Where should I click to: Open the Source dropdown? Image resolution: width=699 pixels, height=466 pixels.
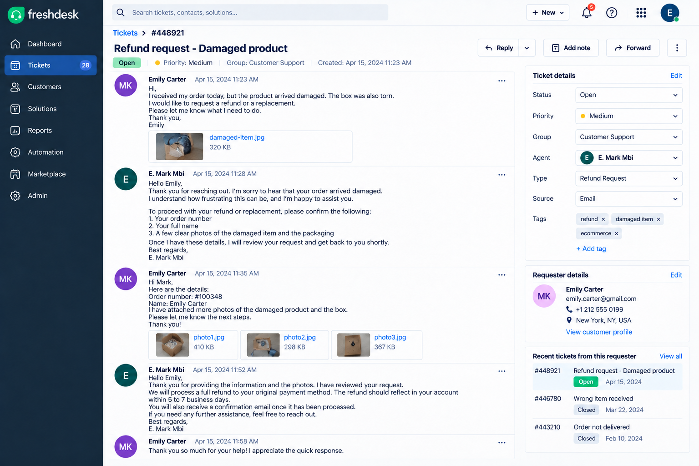[x=629, y=199]
